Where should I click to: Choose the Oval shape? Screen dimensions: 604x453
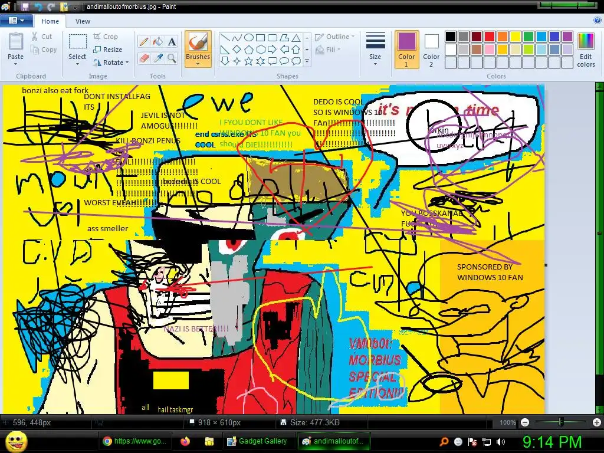point(249,38)
